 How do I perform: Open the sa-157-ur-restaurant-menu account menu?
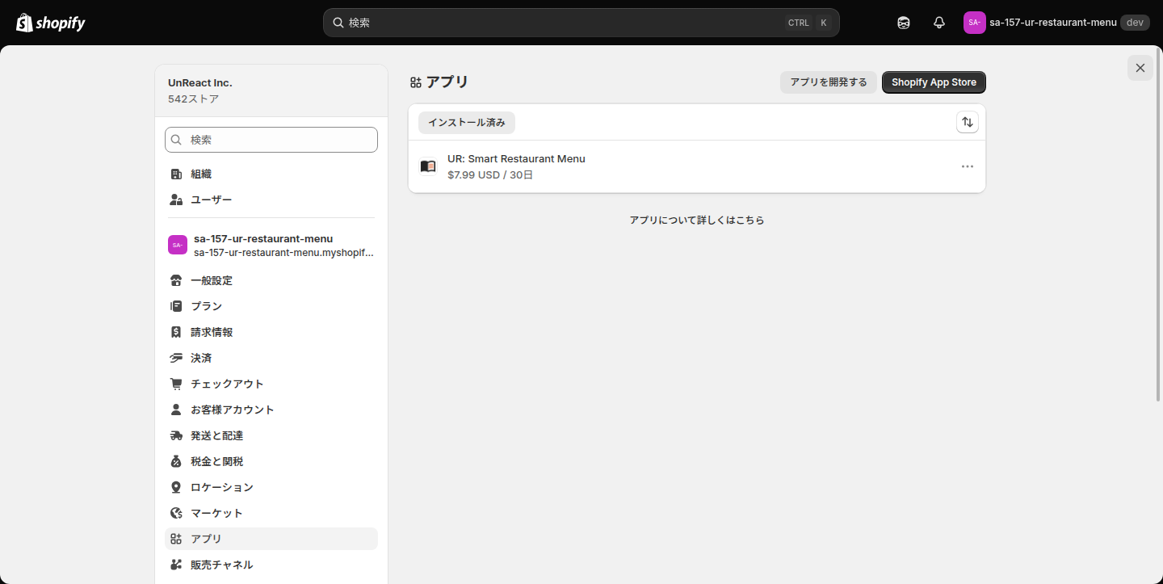click(1056, 23)
